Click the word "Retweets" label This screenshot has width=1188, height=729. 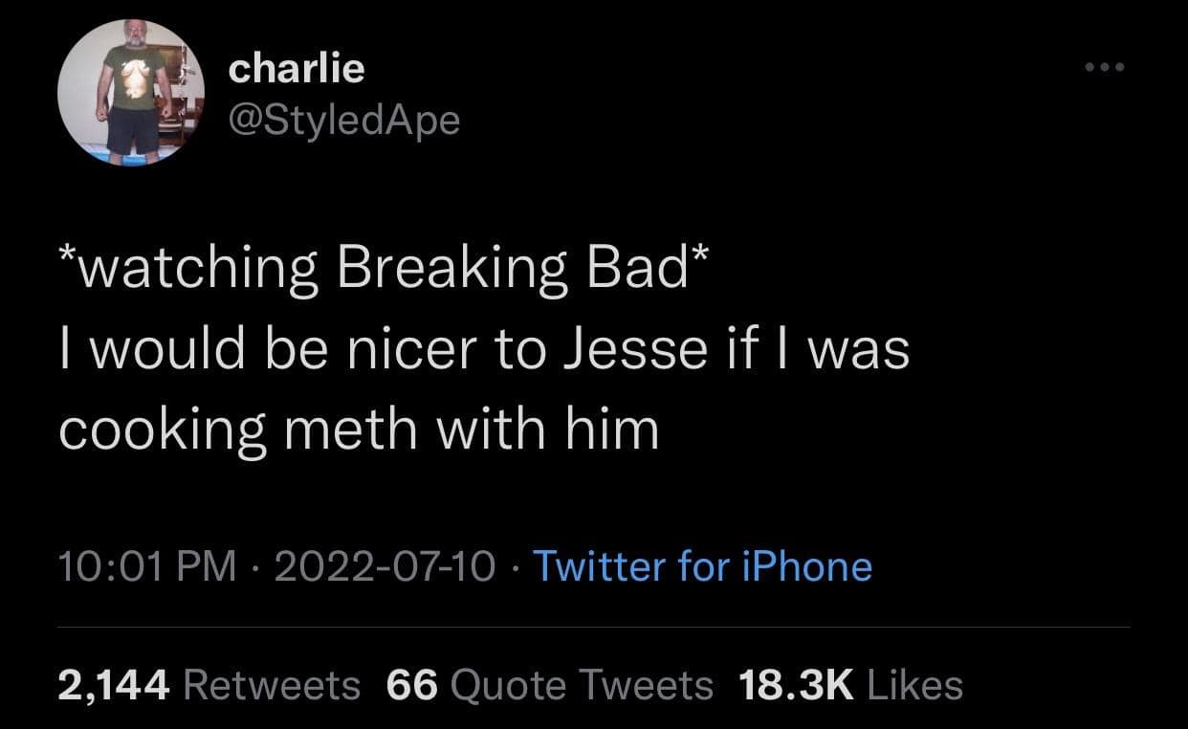click(x=270, y=685)
